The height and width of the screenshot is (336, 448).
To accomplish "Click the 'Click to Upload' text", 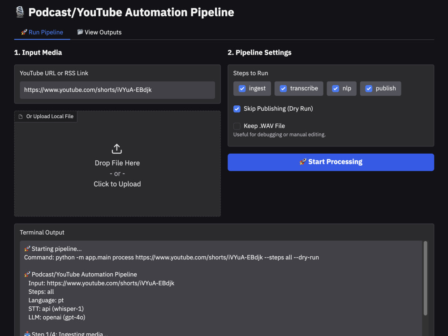I will pyautogui.click(x=117, y=184).
